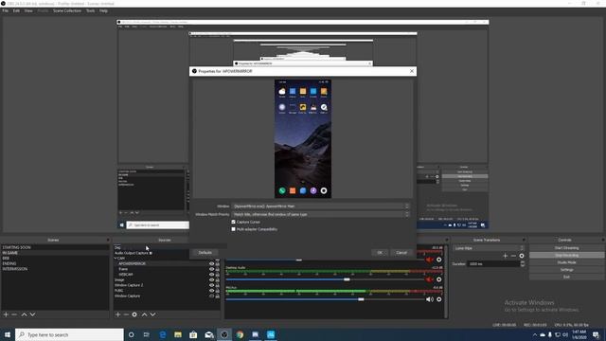Viewport: 606px width, 341px height.
Task: Adjust transition Duration stepper arrows
Action: pyautogui.click(x=523, y=264)
